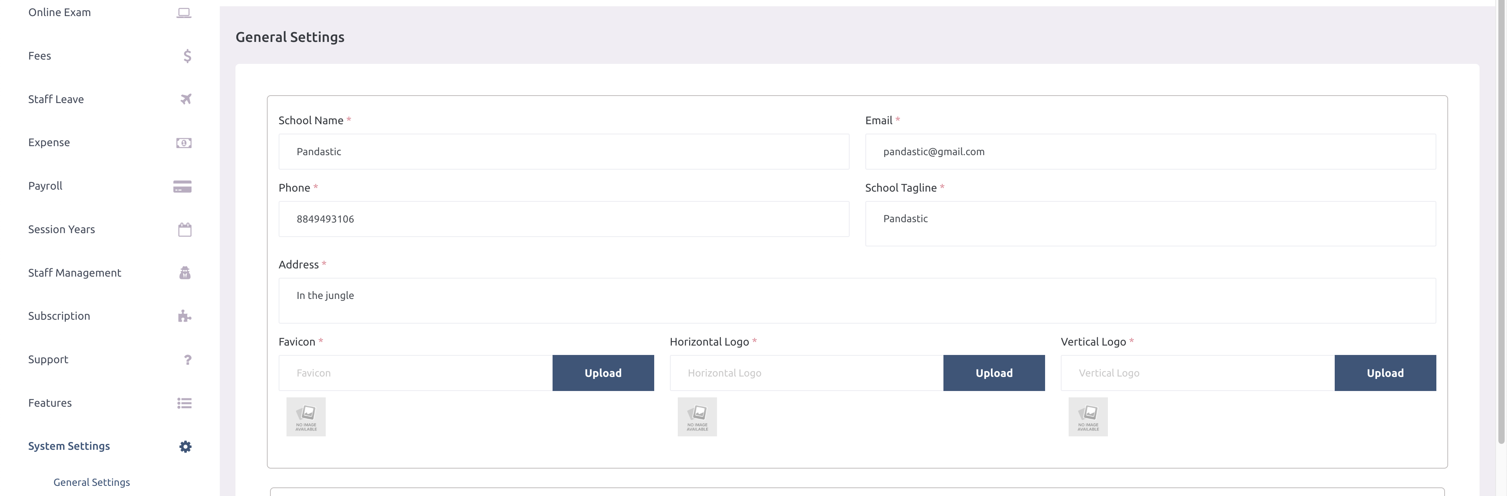This screenshot has width=1507, height=496.
Task: Open Session Years using the calendar icon
Action: point(185,230)
